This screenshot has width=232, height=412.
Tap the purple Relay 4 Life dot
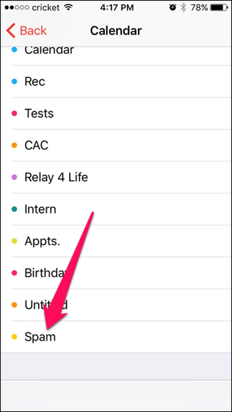tap(14, 177)
